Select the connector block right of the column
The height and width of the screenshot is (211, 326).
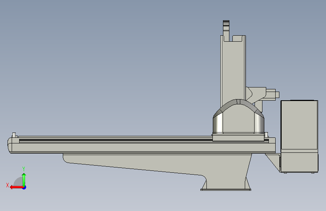262,95
